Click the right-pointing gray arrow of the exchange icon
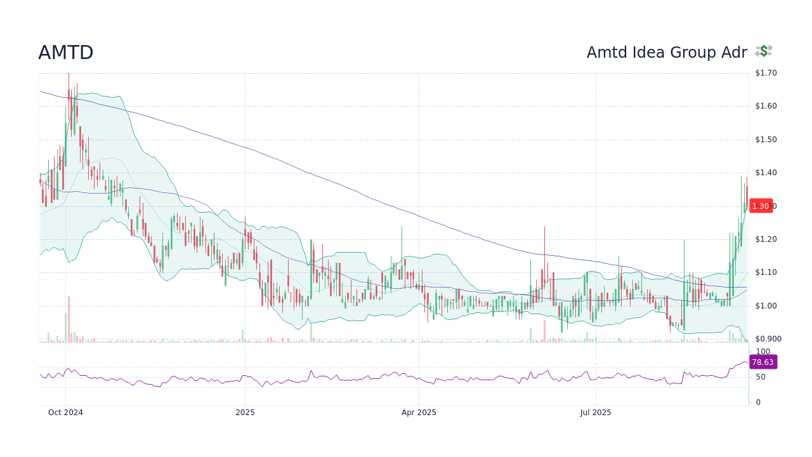This screenshot has height=457, width=812. 770,48
